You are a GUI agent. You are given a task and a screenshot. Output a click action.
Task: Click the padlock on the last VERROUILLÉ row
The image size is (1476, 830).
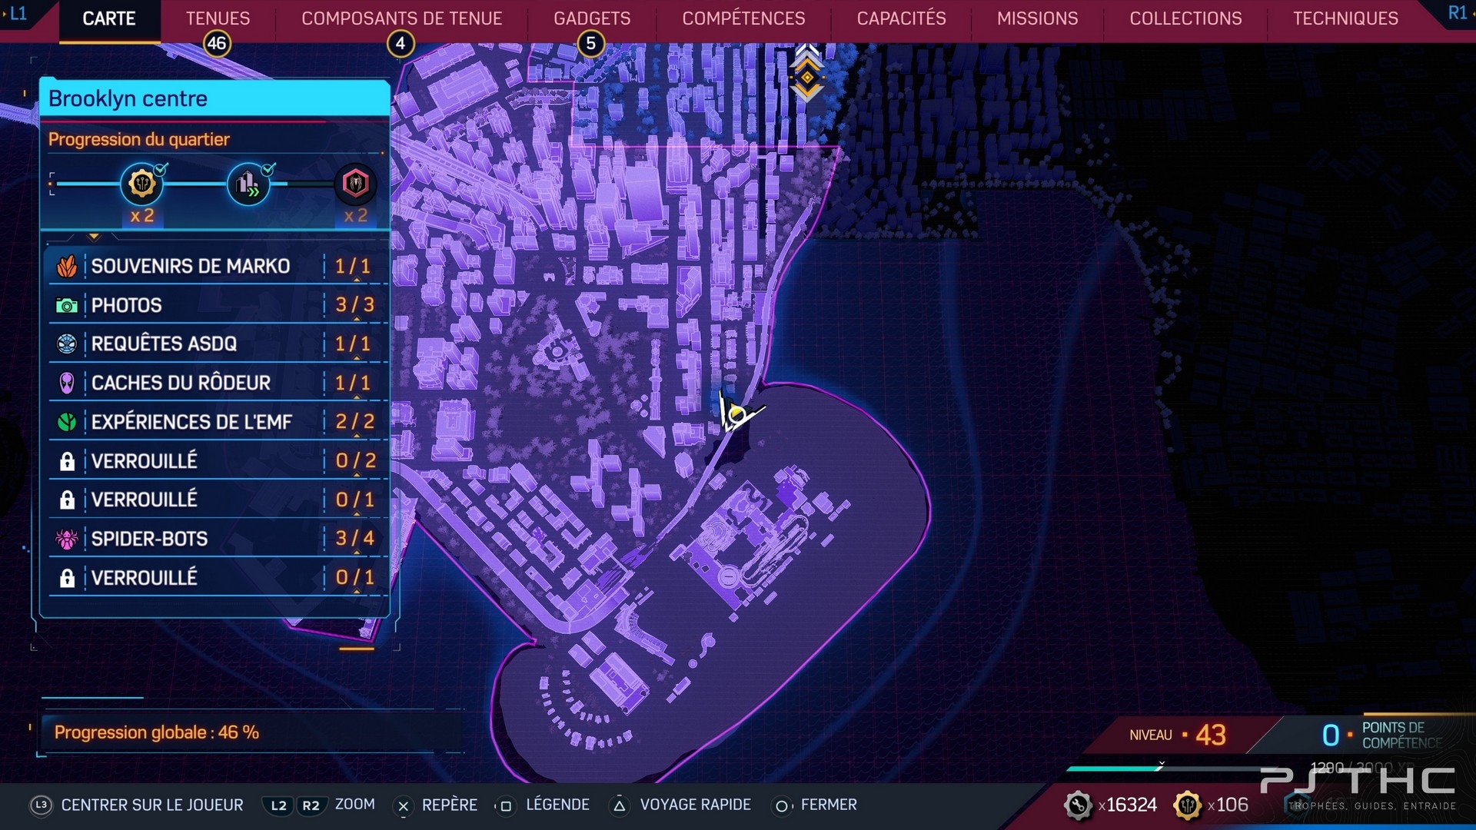[67, 578]
